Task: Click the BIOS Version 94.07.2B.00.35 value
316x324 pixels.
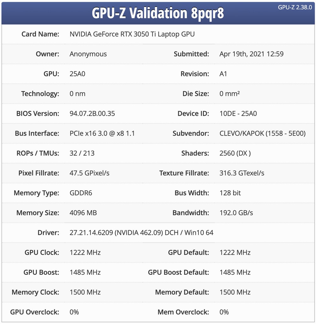Action: click(92, 113)
